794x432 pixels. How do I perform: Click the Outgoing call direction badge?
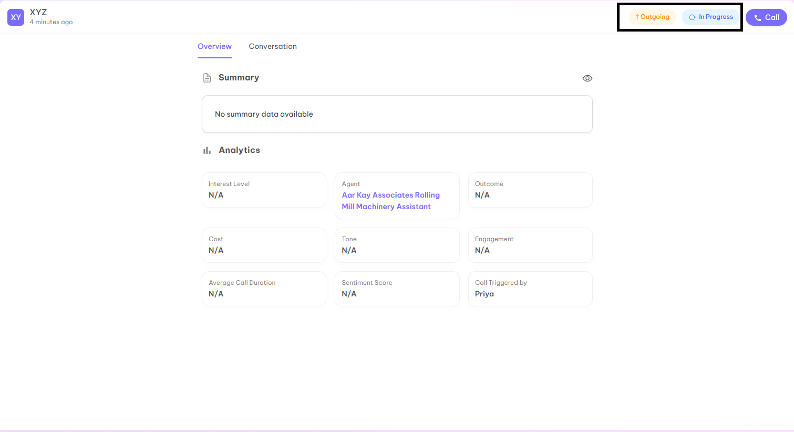click(652, 16)
